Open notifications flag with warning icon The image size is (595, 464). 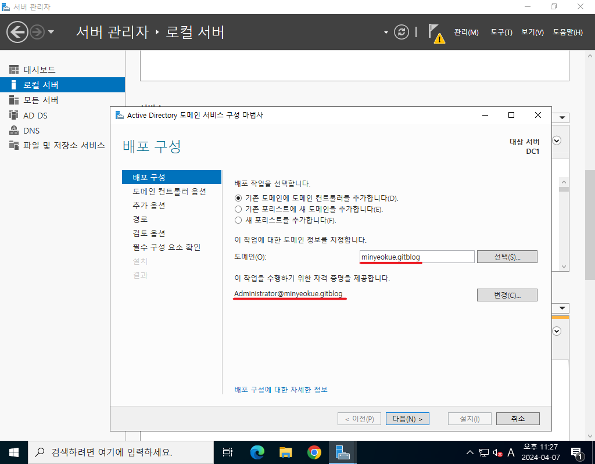436,33
